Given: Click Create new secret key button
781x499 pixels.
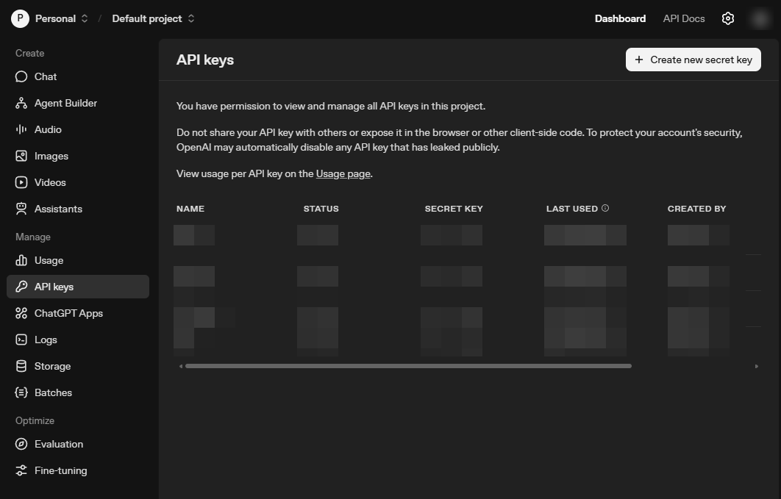Looking at the screenshot, I should point(693,60).
